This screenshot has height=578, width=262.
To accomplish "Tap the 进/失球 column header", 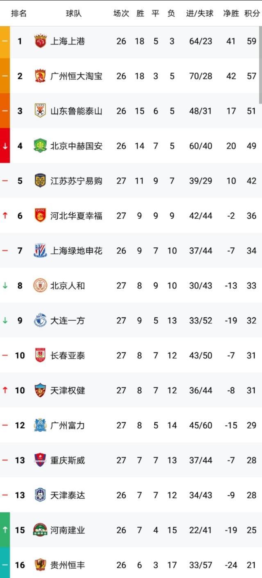I will point(200,14).
